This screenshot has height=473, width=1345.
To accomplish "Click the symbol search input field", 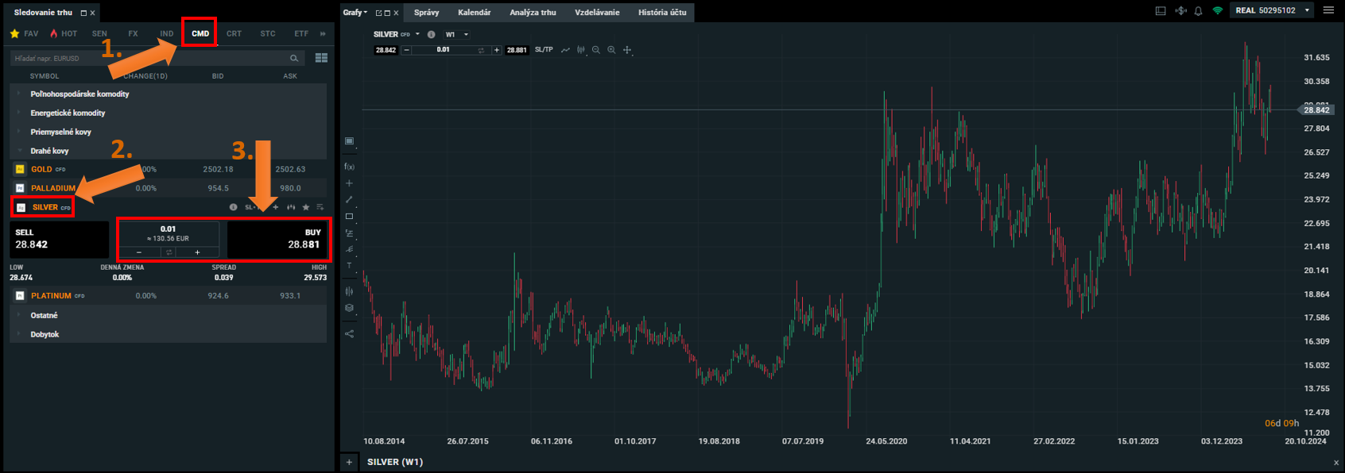I will point(147,58).
